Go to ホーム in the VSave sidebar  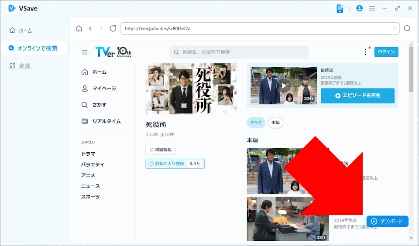pyautogui.click(x=25, y=31)
